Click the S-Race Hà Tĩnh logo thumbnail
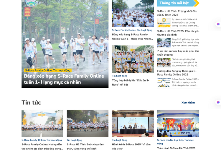This screenshot has width=221, height=155. [164, 23]
